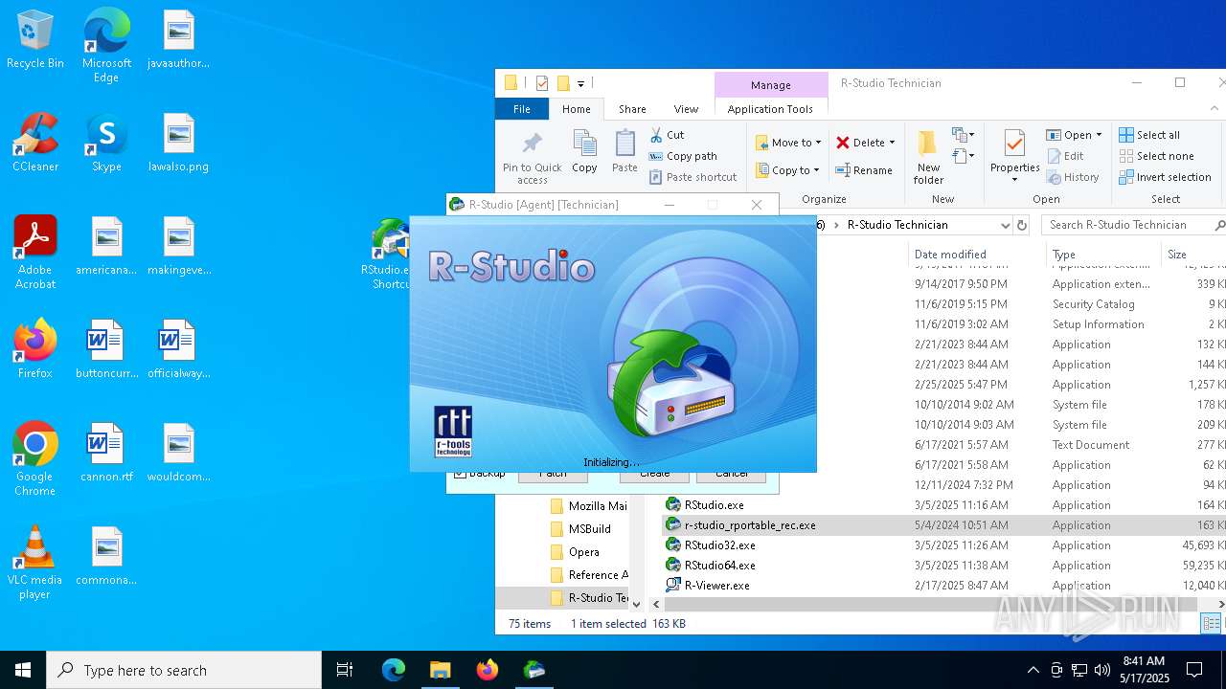Click the Manage contextual tab
Viewport: 1226px width, 689px height.
pyautogui.click(x=771, y=85)
